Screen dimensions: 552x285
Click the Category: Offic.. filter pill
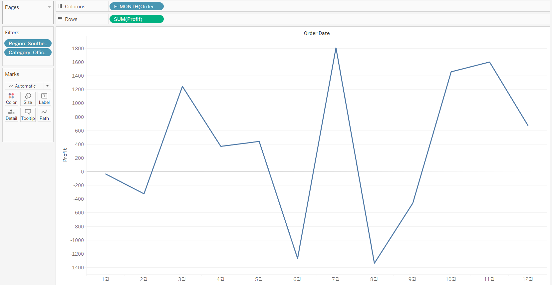coord(28,53)
